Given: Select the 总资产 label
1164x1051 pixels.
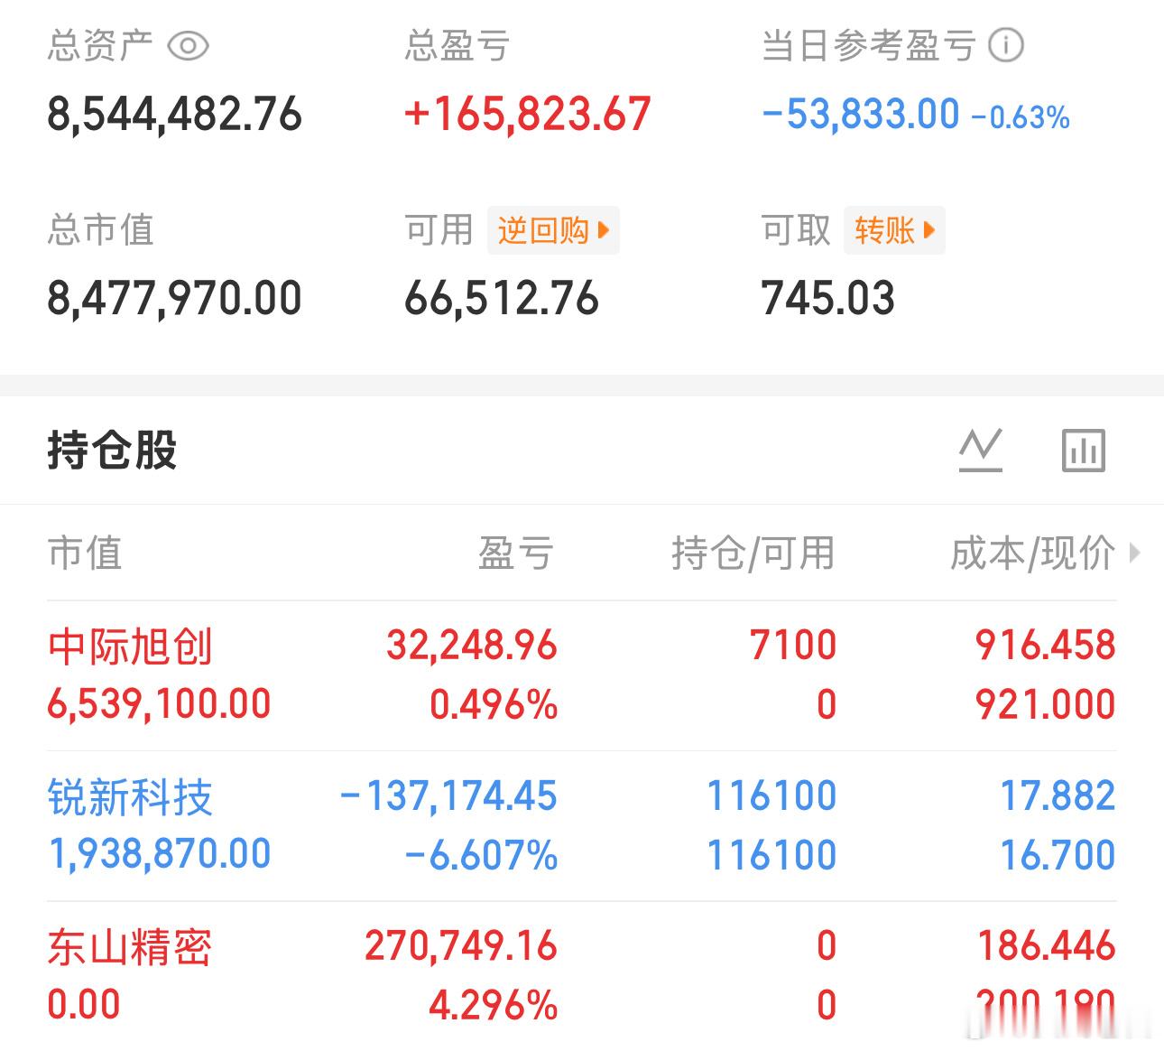Looking at the screenshot, I should 100,45.
